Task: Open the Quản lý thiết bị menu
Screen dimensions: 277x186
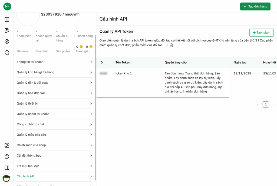Action: point(54,104)
